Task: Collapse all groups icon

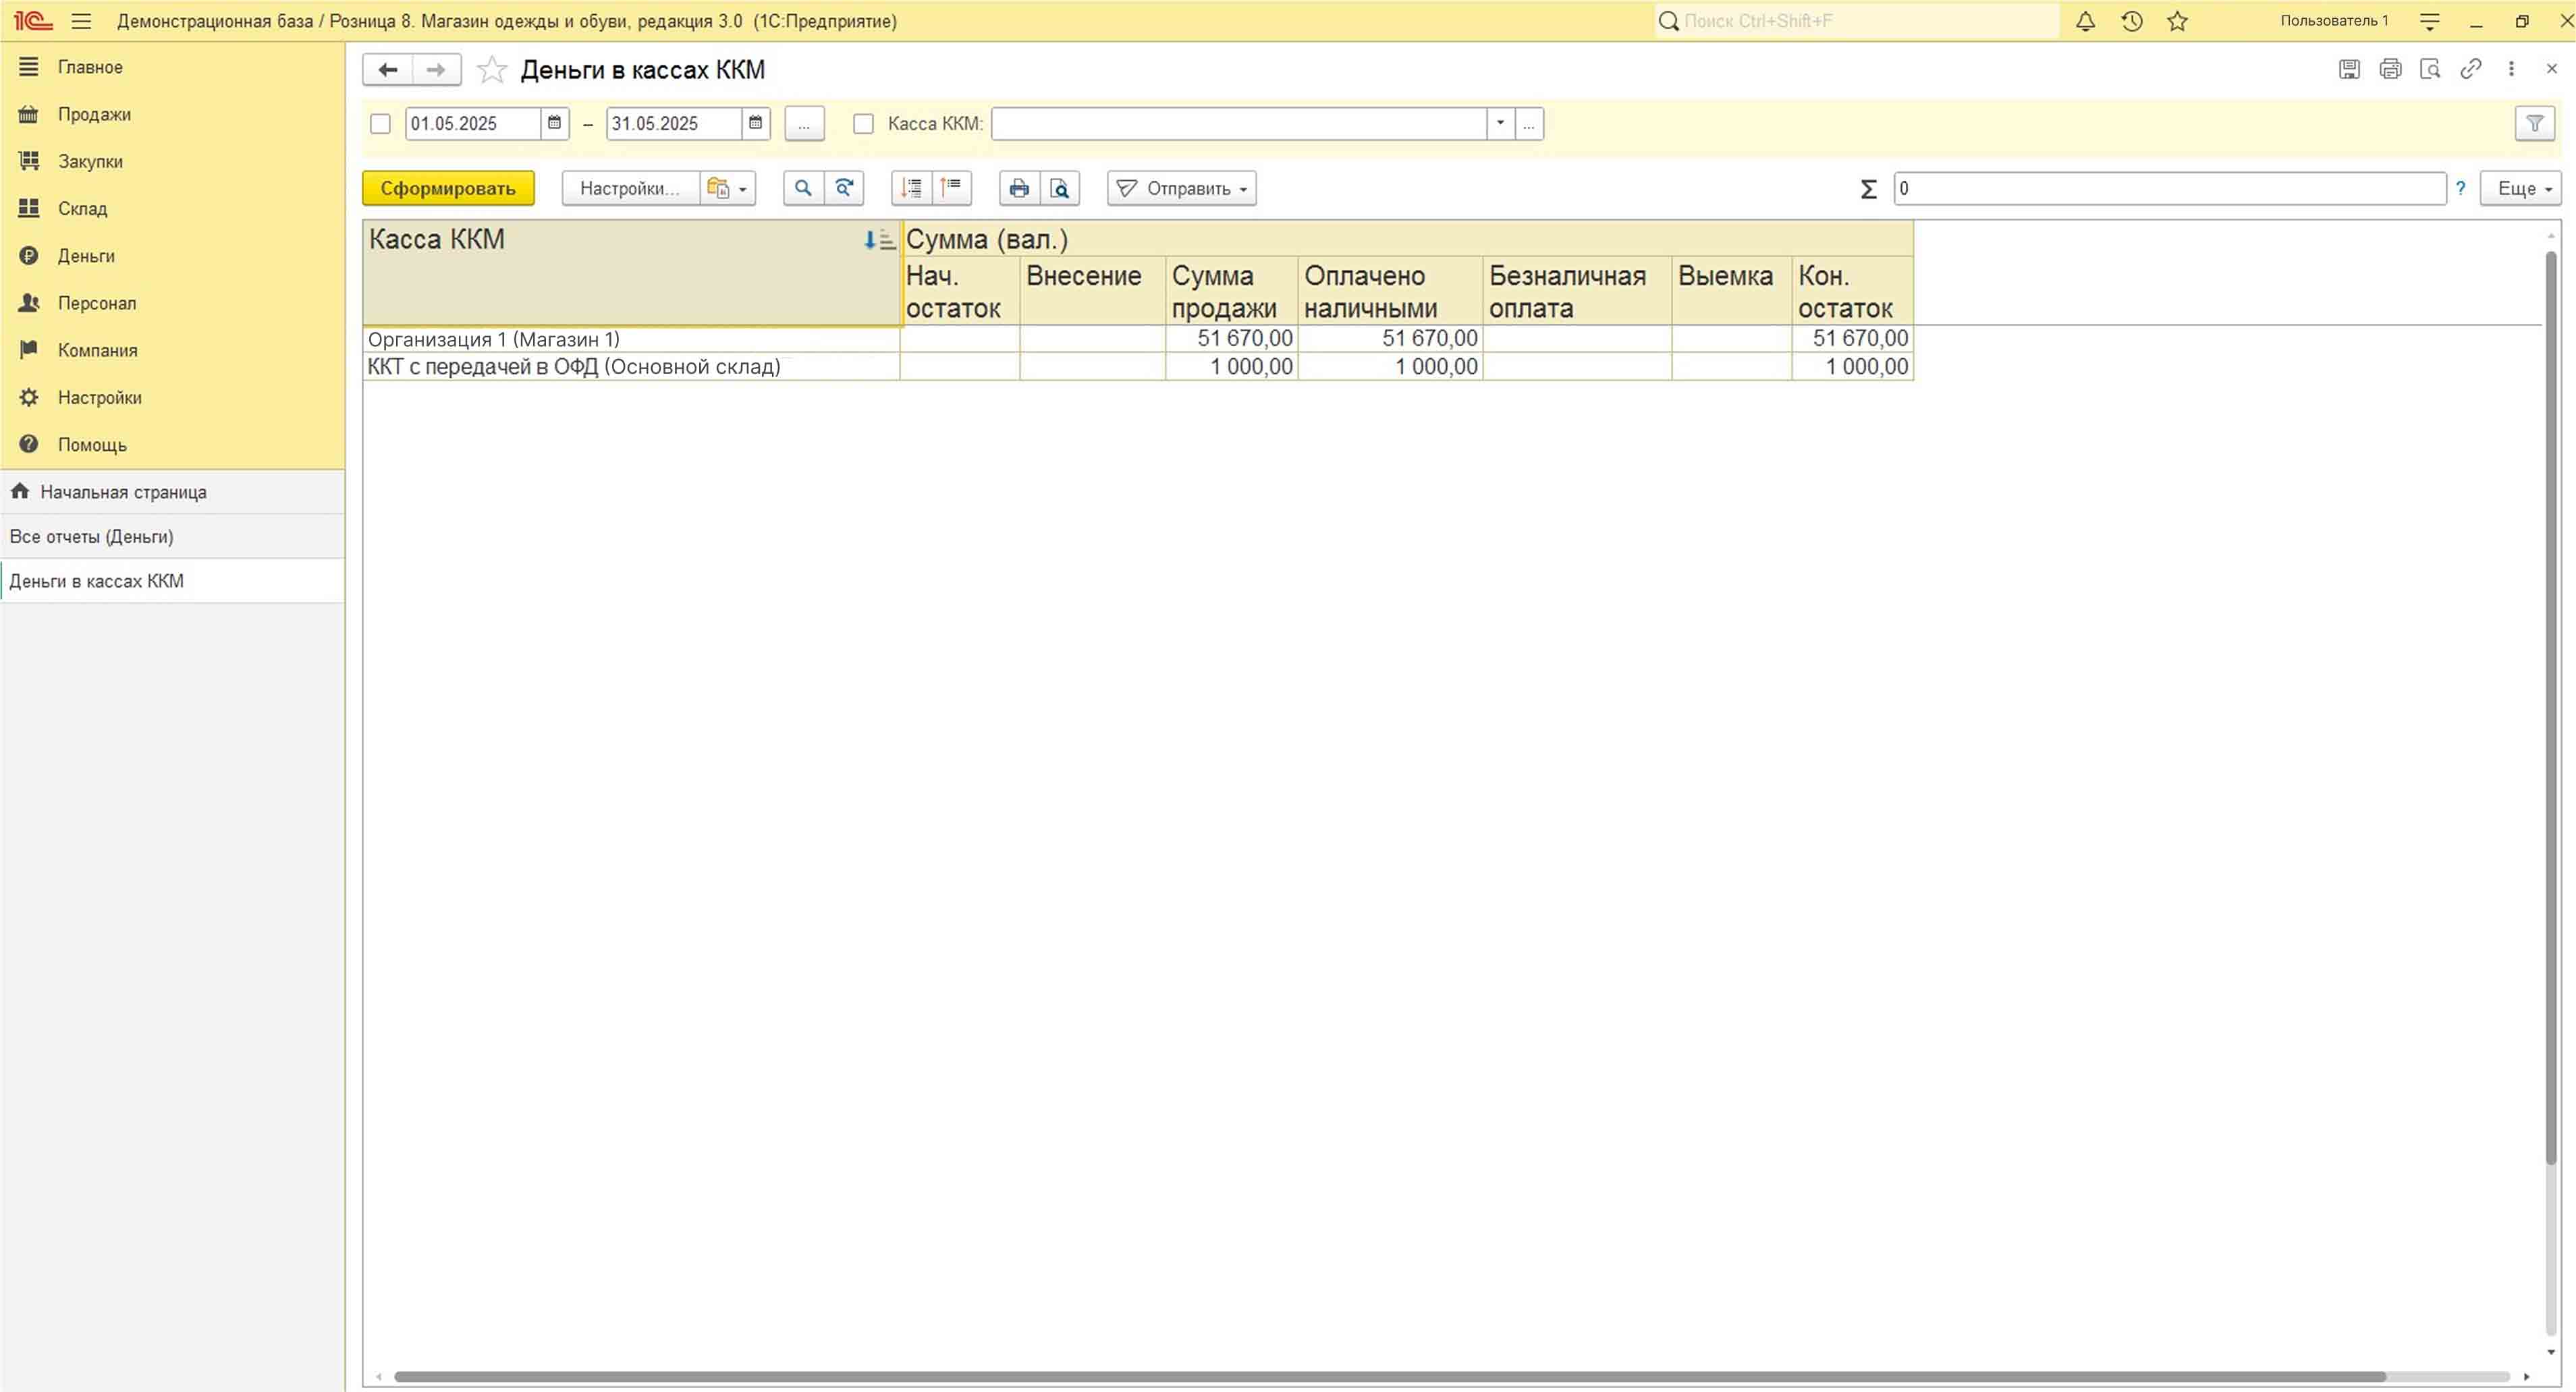Action: [x=951, y=188]
